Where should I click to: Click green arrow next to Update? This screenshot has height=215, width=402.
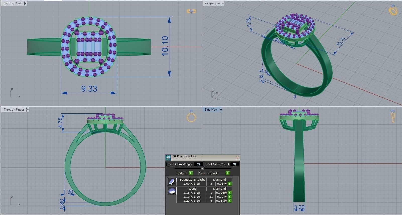[191, 173]
